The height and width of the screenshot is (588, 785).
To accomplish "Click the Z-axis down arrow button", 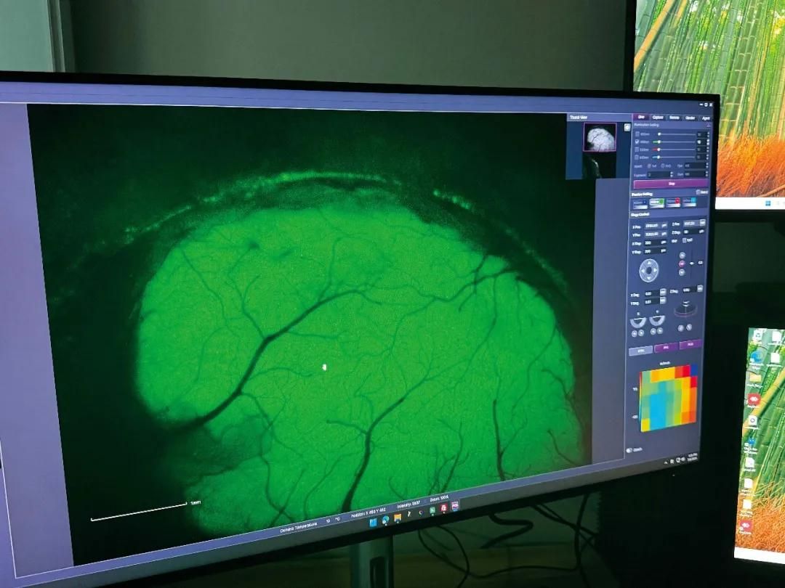I will tap(682, 272).
